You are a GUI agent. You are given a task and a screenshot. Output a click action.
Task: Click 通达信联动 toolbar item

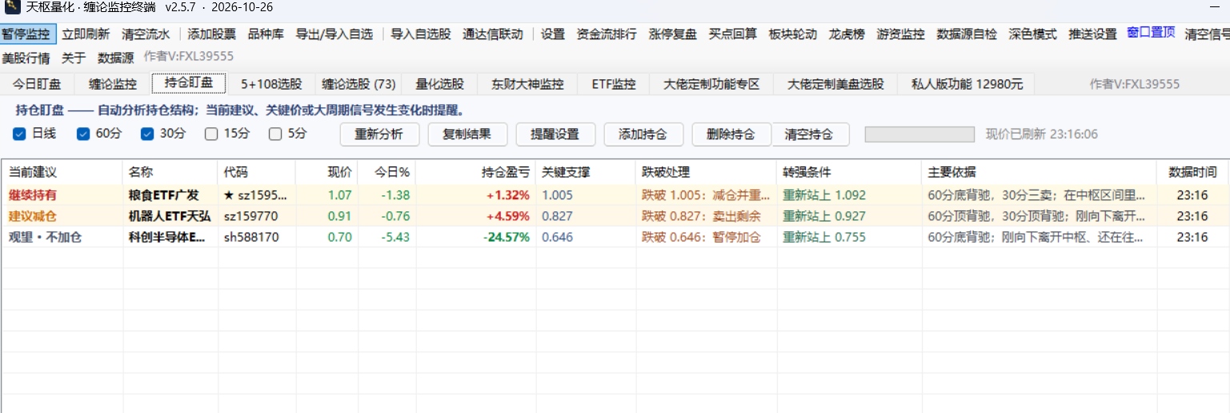(493, 34)
